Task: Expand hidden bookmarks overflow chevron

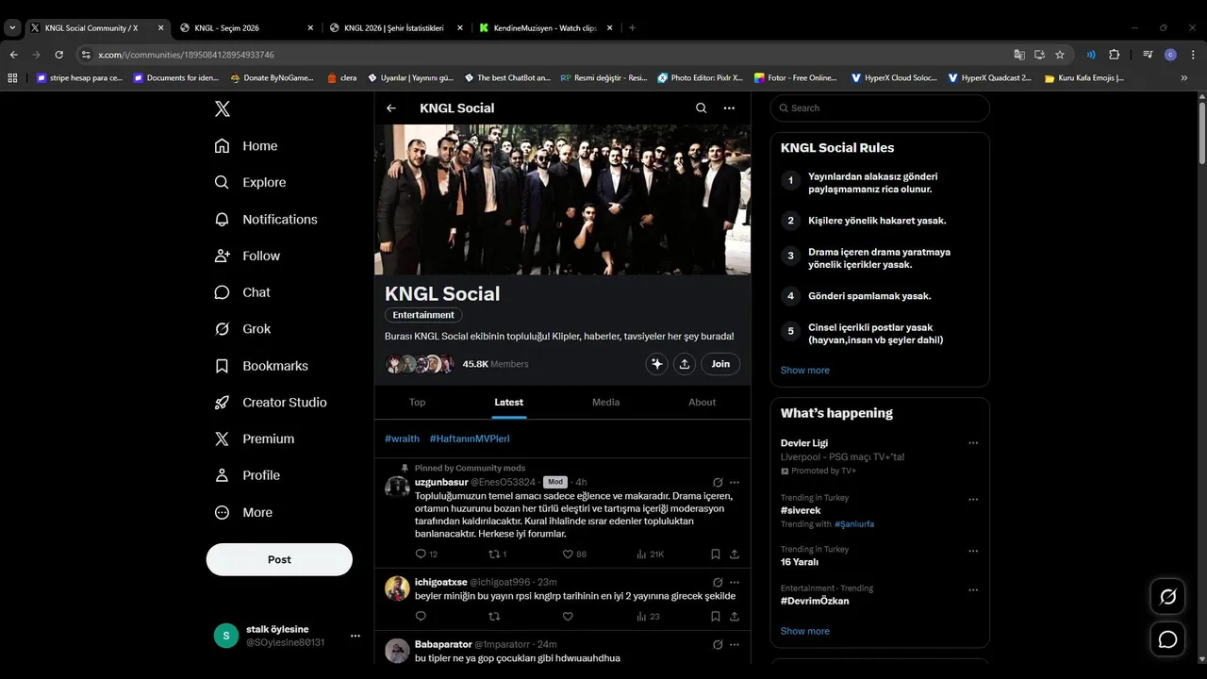Action: pyautogui.click(x=1183, y=78)
